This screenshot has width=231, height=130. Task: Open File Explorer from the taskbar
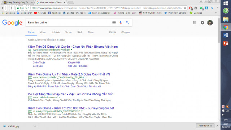pyautogui.click(x=226, y=19)
